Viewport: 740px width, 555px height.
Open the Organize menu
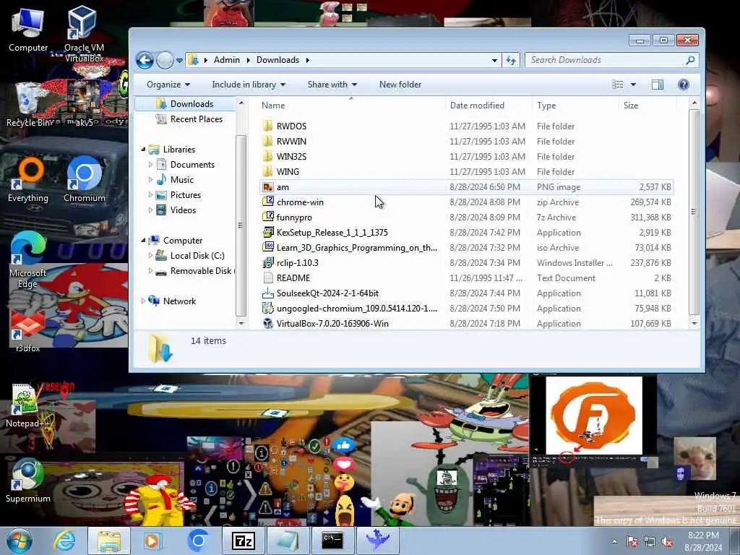coord(168,85)
